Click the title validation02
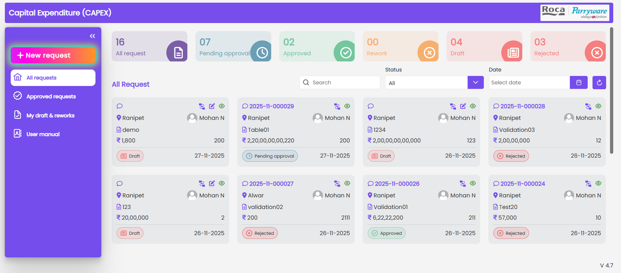Screen dimensions: 621x273 coord(265,207)
